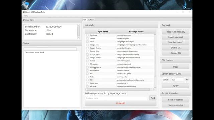Click the app list scroll-up arrow
Image resolution: width=214 pixels, height=120 pixels.
pos(155,35)
